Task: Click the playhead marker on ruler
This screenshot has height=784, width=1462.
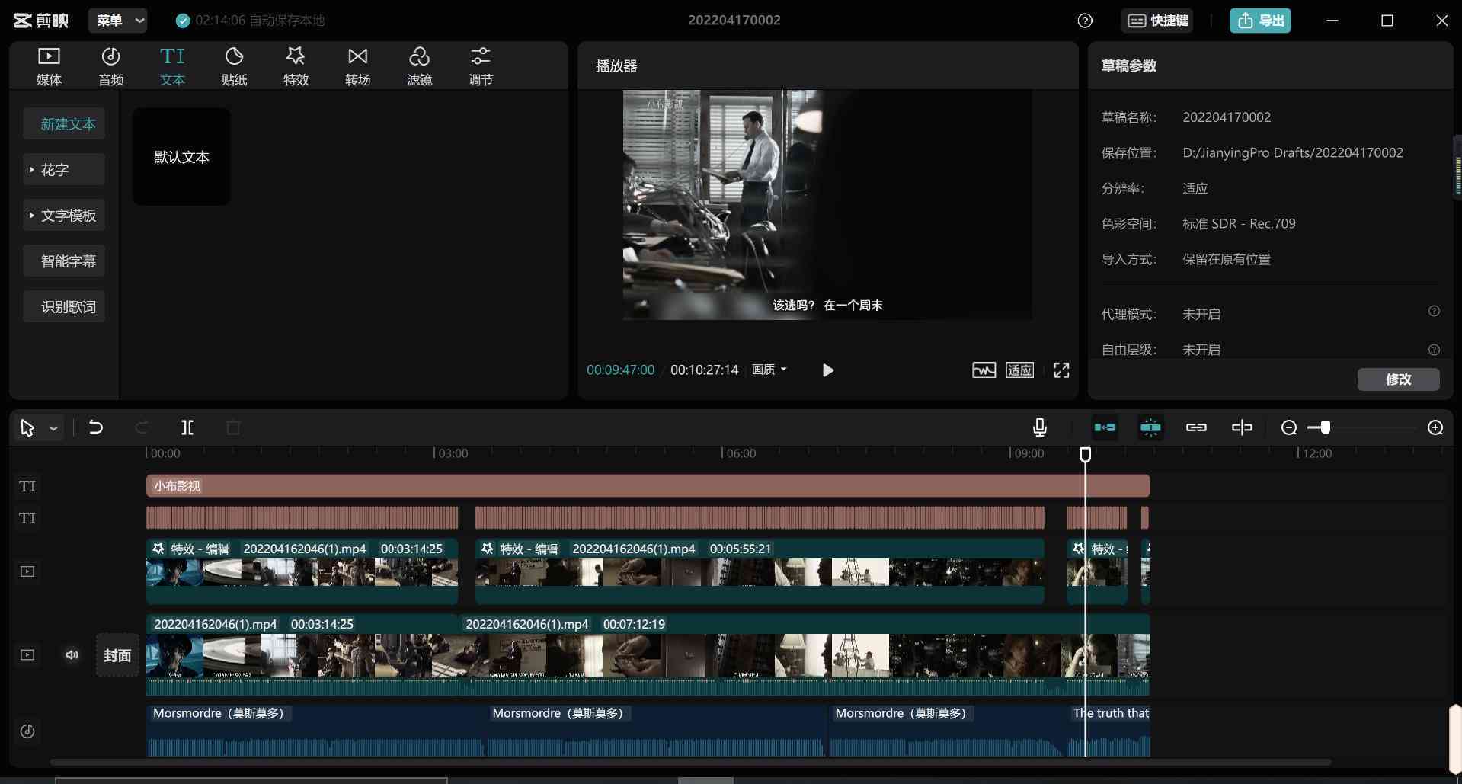Action: tap(1085, 455)
